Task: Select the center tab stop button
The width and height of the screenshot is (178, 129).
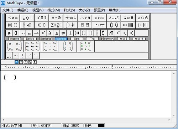Action: pyautogui.click(x=21, y=62)
